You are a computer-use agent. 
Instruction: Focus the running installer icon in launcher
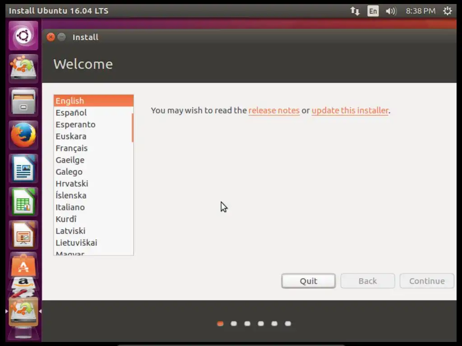[x=23, y=311]
